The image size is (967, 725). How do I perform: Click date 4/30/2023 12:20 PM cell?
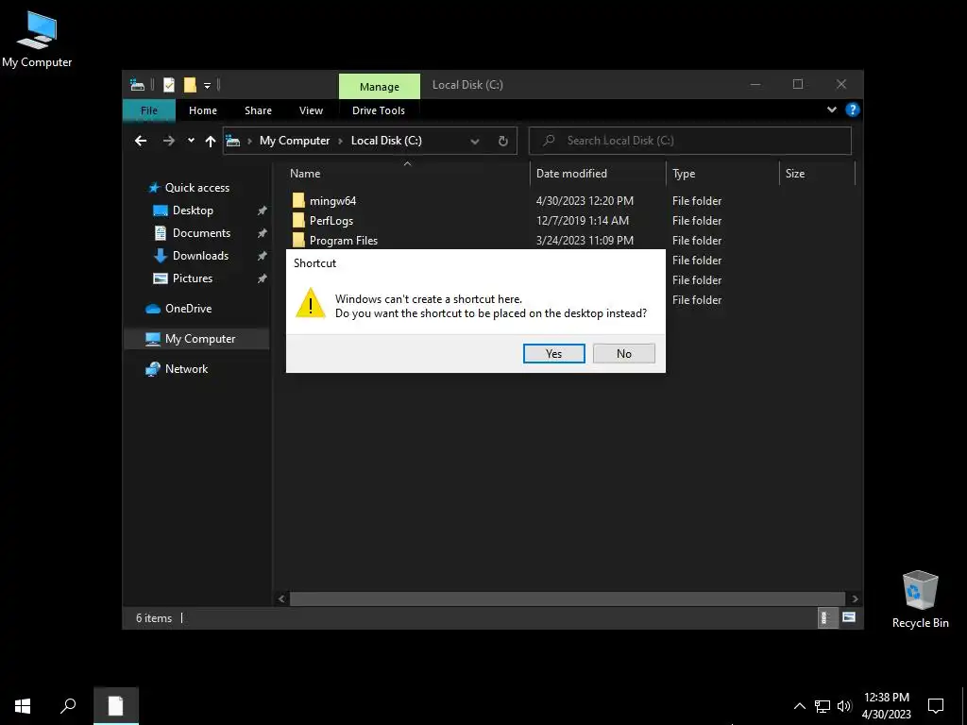585,200
